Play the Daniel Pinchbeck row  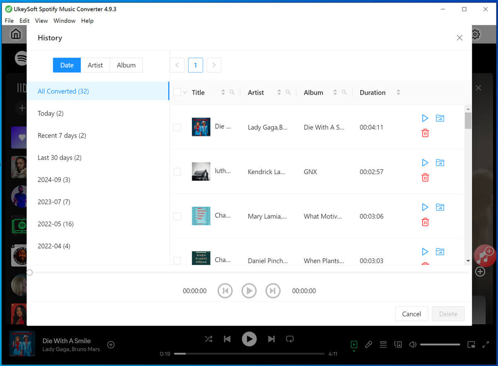click(425, 252)
